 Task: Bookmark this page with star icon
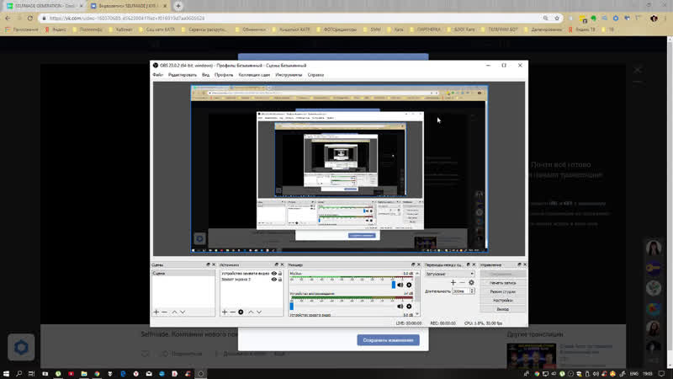pyautogui.click(x=557, y=18)
